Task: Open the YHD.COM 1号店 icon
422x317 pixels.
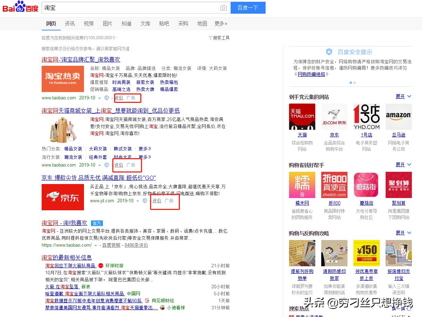Action: point(366,117)
